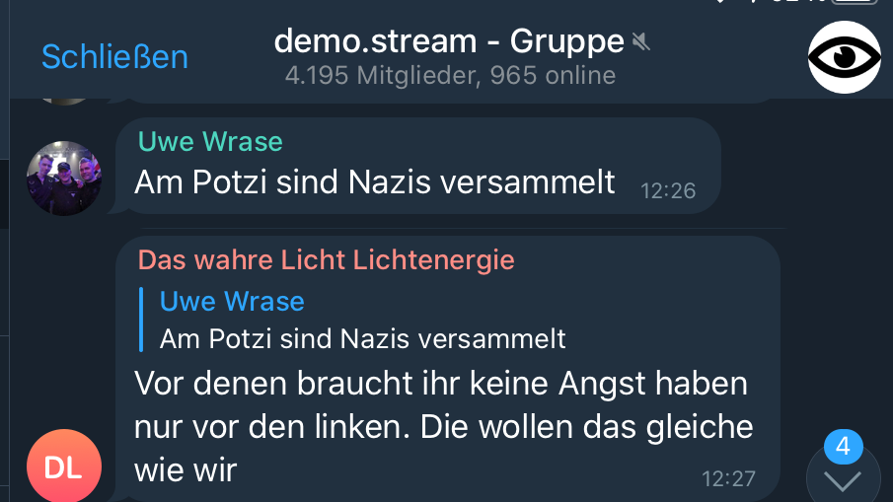The image size is (893, 502).
Task: Click the quoted text Am Potzi sind Nazis versammelt
Action: pyautogui.click(x=362, y=339)
